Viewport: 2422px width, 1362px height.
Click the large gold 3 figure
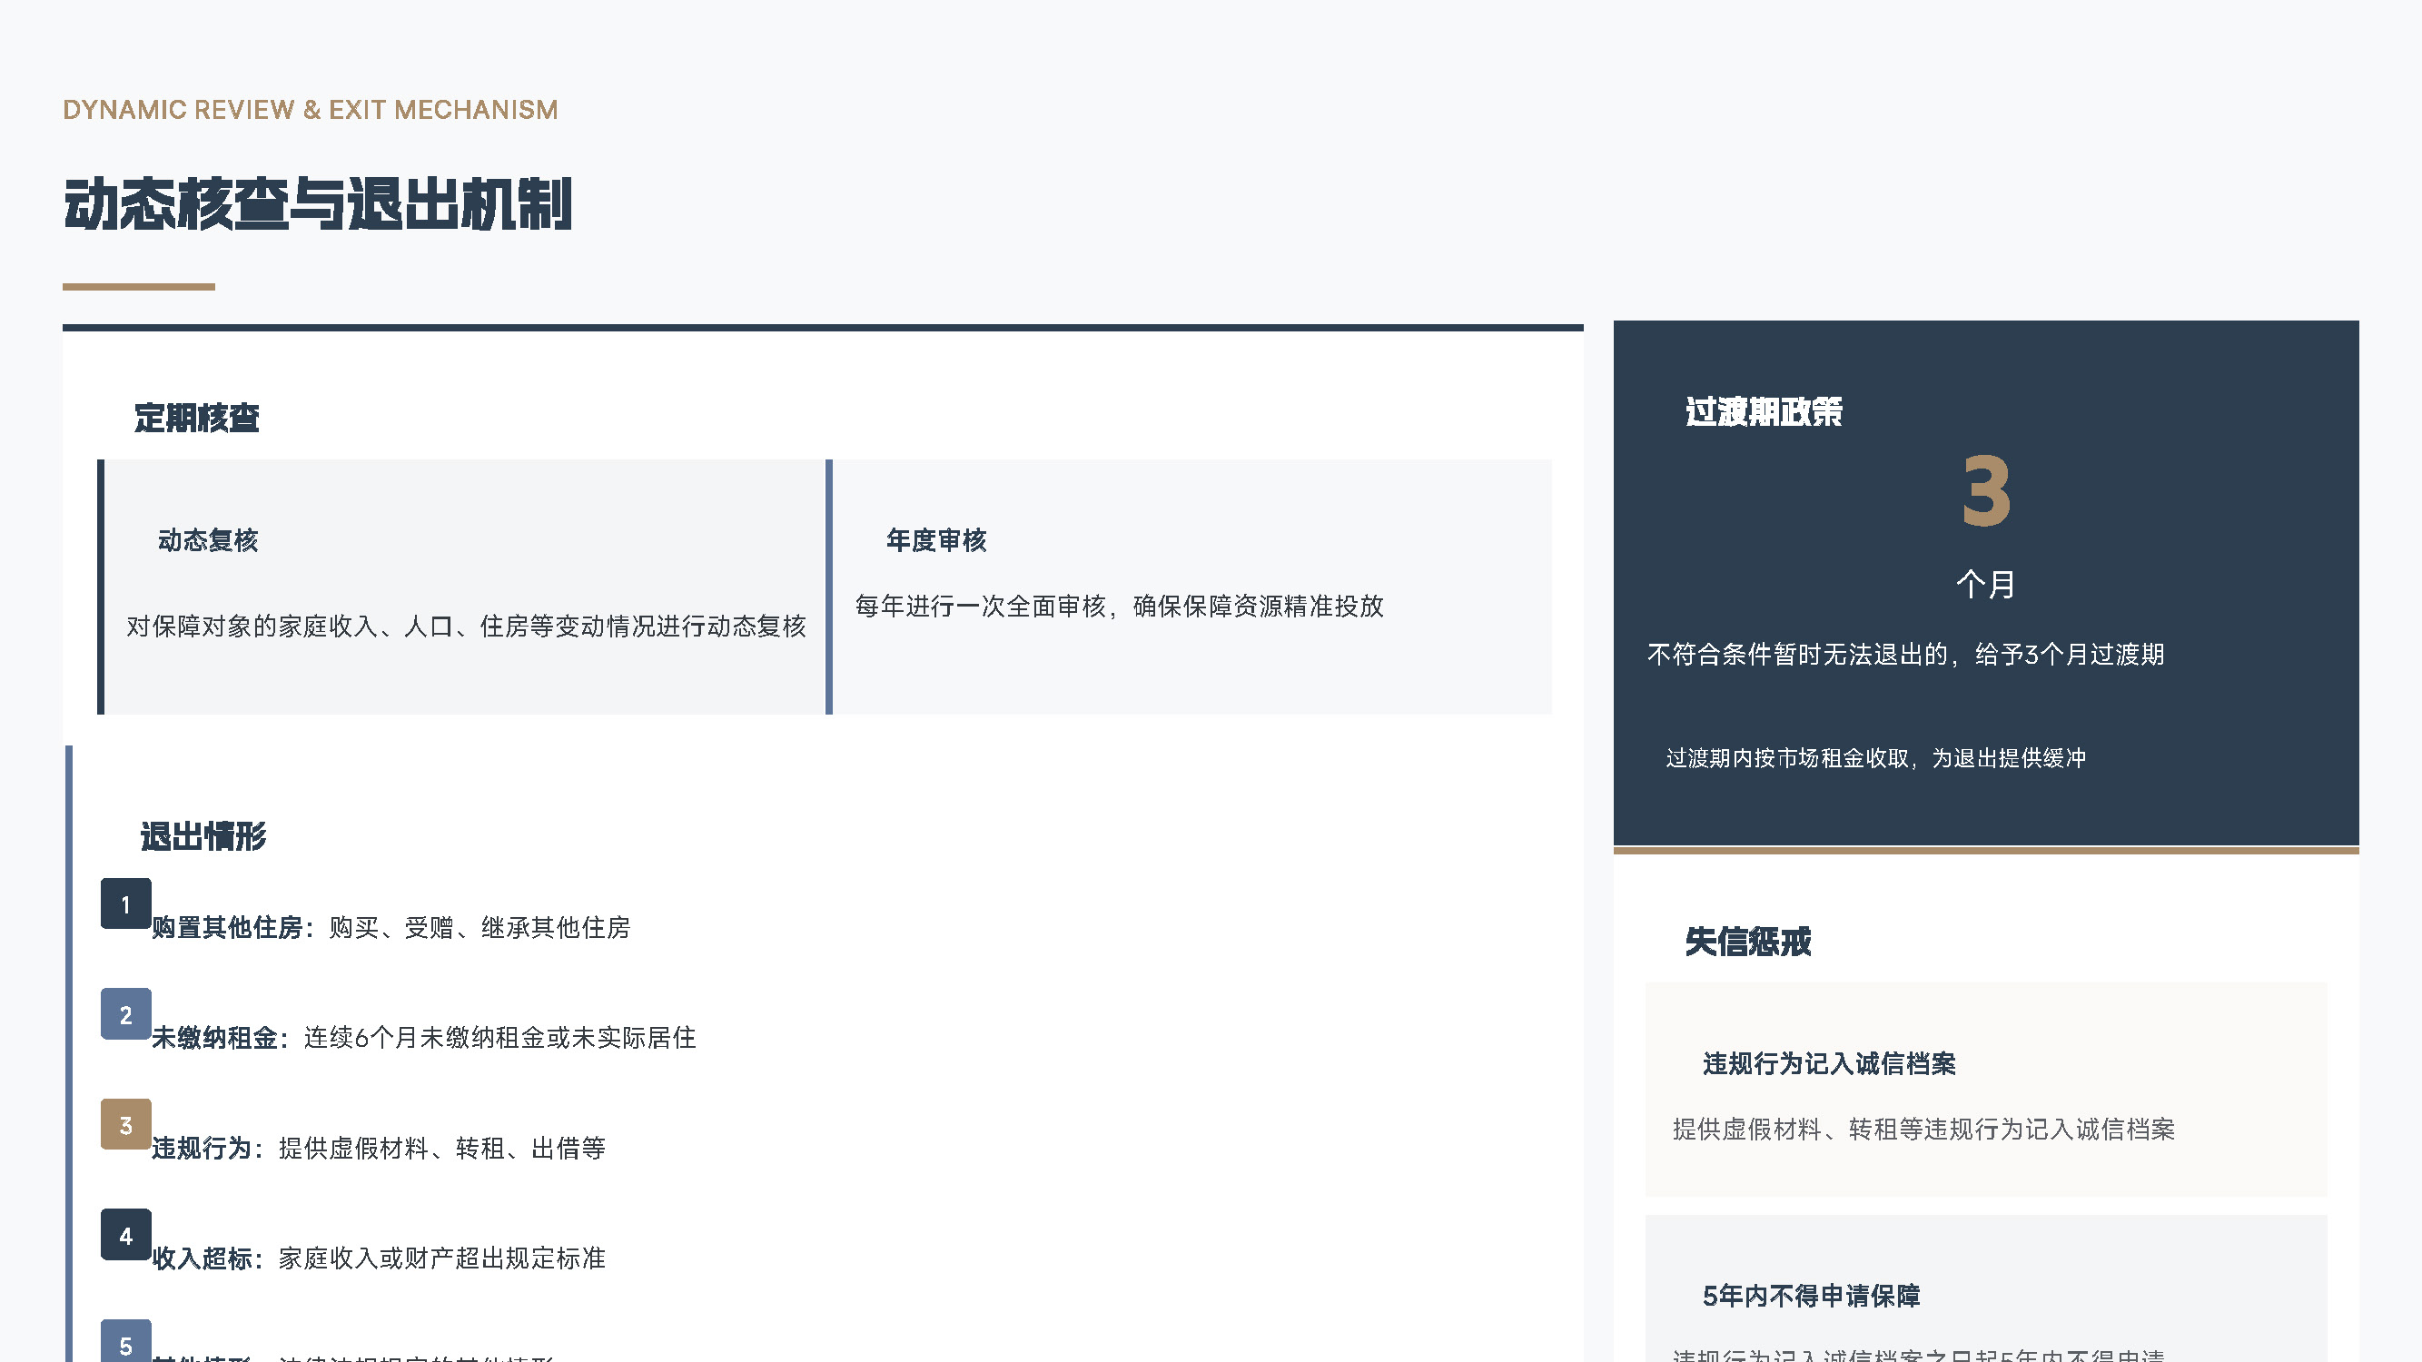coord(1986,490)
